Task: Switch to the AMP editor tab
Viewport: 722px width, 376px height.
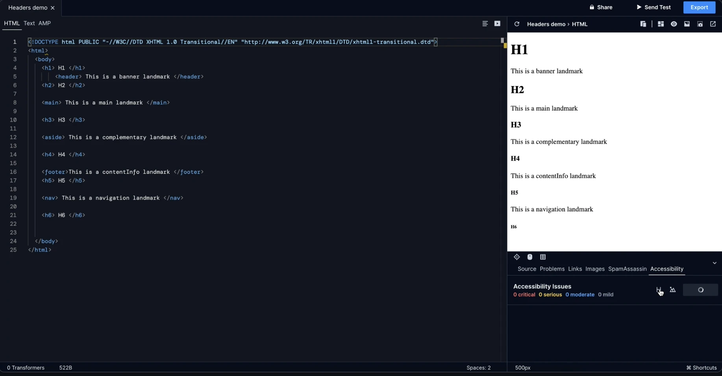Action: pyautogui.click(x=44, y=23)
